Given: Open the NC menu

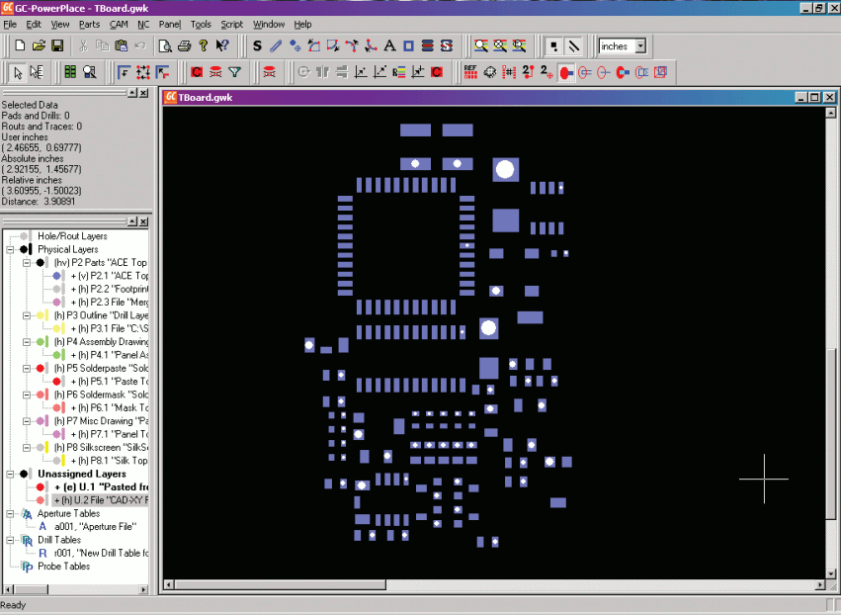Looking at the screenshot, I should pyautogui.click(x=143, y=24).
